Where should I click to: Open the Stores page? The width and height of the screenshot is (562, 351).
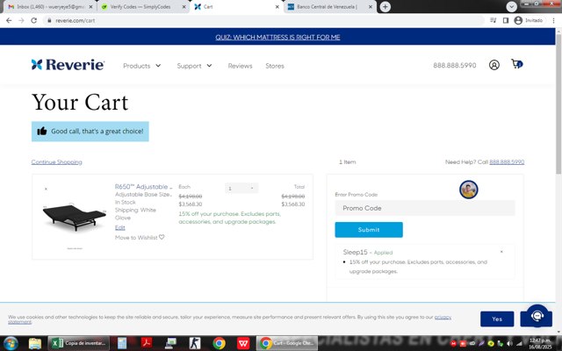(x=275, y=66)
